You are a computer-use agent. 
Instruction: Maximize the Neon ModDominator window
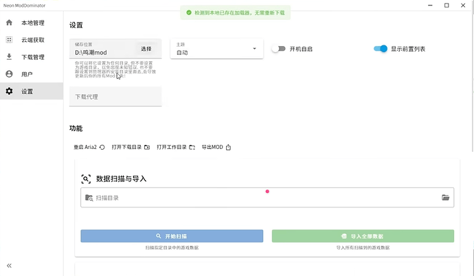coord(447,5)
